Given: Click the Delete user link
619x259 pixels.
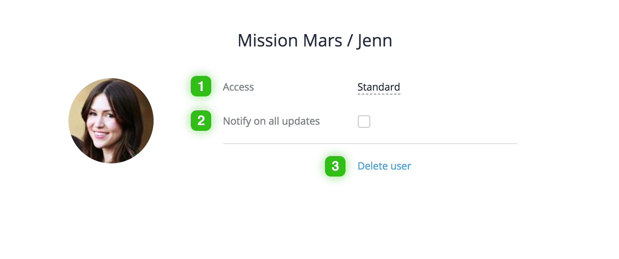Looking at the screenshot, I should pos(384,166).
